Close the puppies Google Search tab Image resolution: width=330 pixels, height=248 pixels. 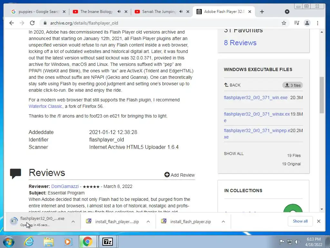(64, 12)
